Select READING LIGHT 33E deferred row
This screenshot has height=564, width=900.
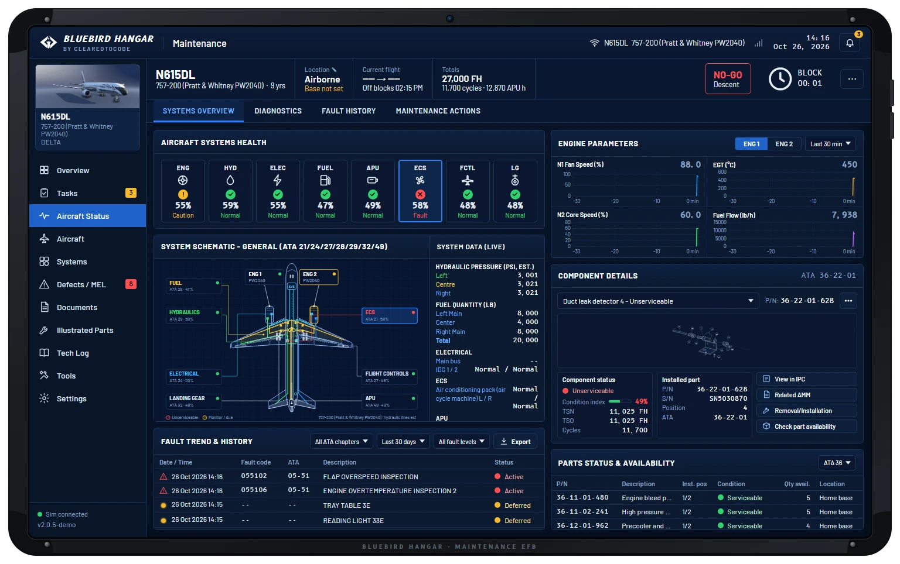pyautogui.click(x=349, y=520)
